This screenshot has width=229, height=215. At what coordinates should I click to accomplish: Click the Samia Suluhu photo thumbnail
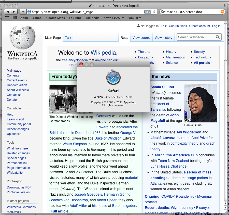click(201, 103)
